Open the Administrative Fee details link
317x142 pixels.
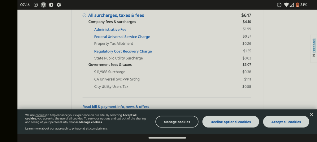111,30
